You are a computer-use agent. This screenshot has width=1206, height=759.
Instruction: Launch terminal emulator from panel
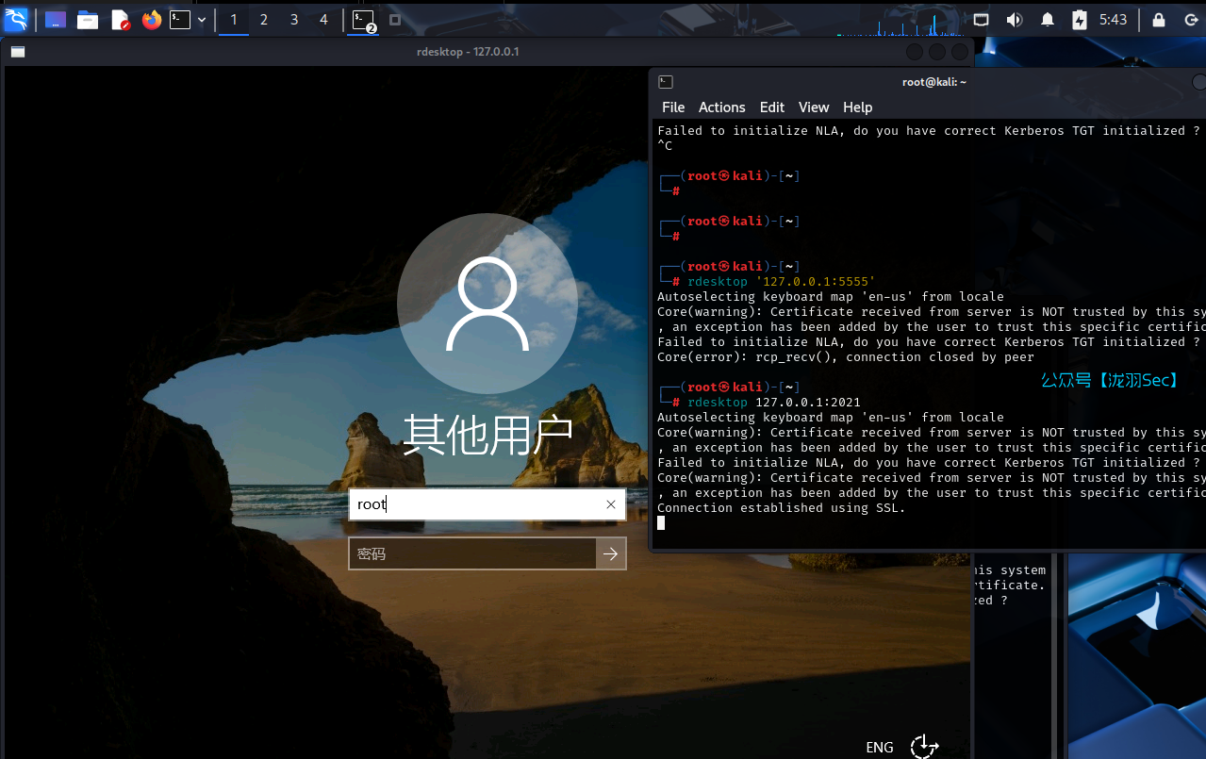pos(179,20)
